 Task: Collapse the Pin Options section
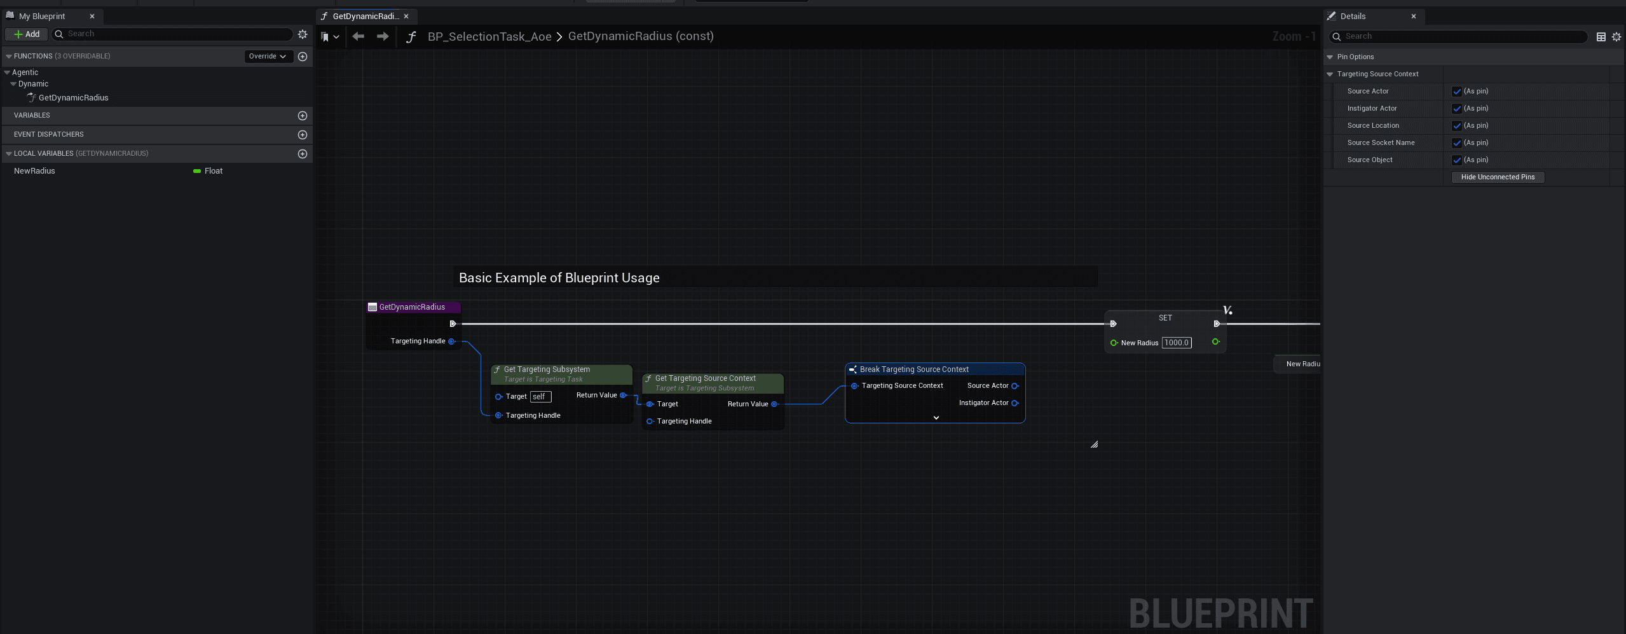pyautogui.click(x=1330, y=57)
